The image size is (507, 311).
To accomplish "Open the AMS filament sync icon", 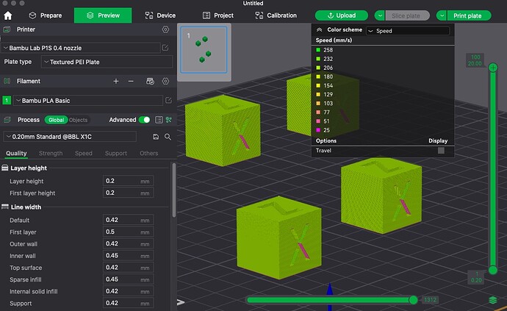I will point(150,81).
